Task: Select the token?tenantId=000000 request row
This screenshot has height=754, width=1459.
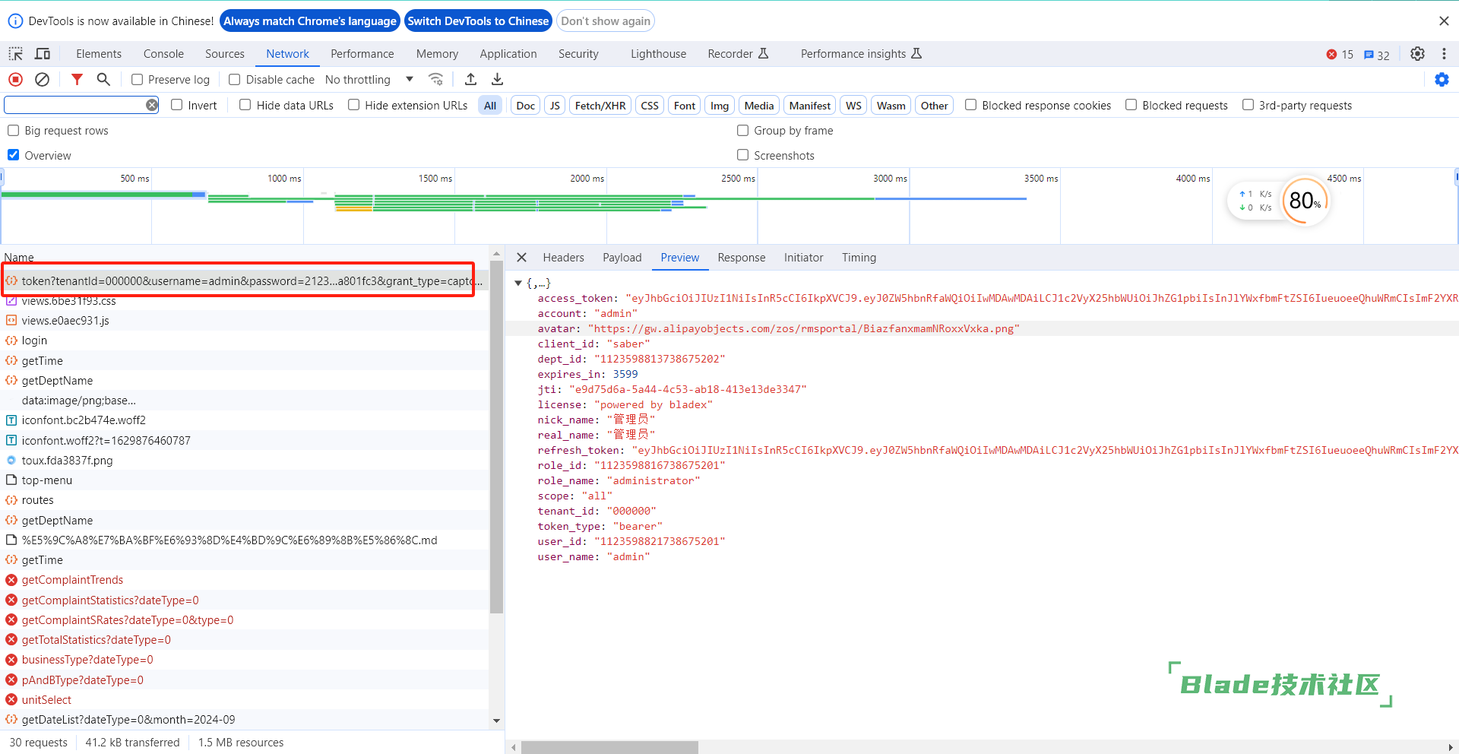Action: point(245,281)
